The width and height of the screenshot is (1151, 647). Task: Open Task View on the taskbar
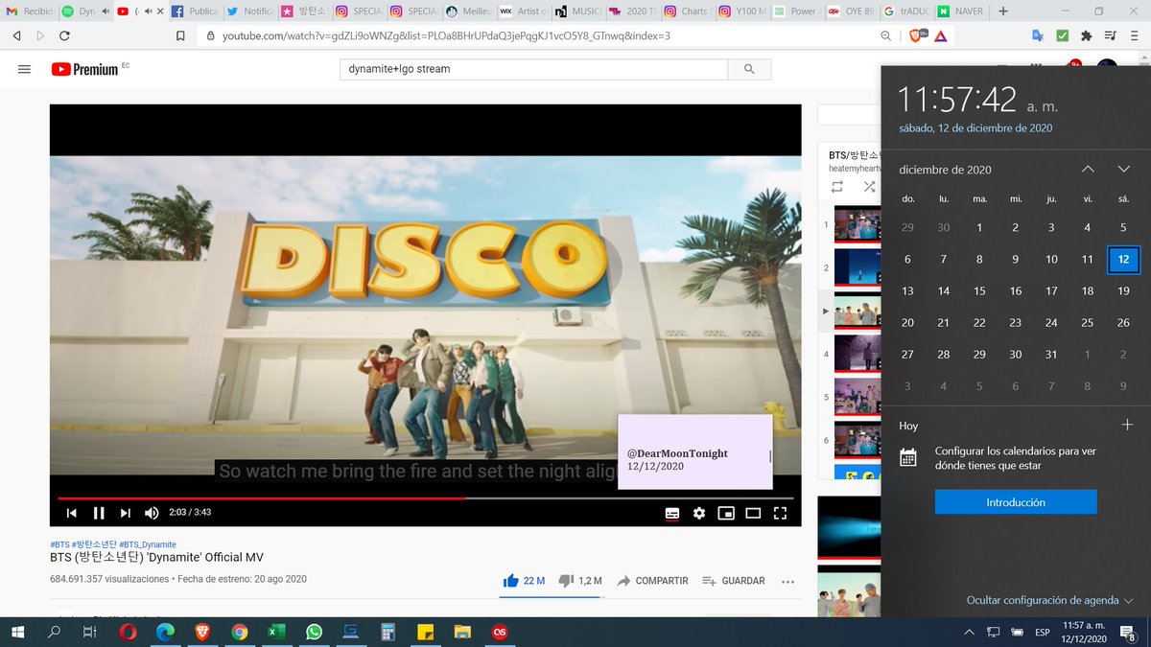[x=89, y=632]
